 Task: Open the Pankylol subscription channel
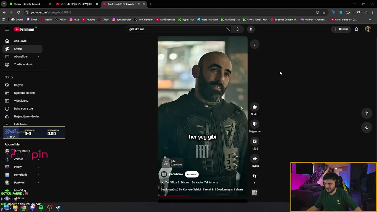[x=22, y=183]
